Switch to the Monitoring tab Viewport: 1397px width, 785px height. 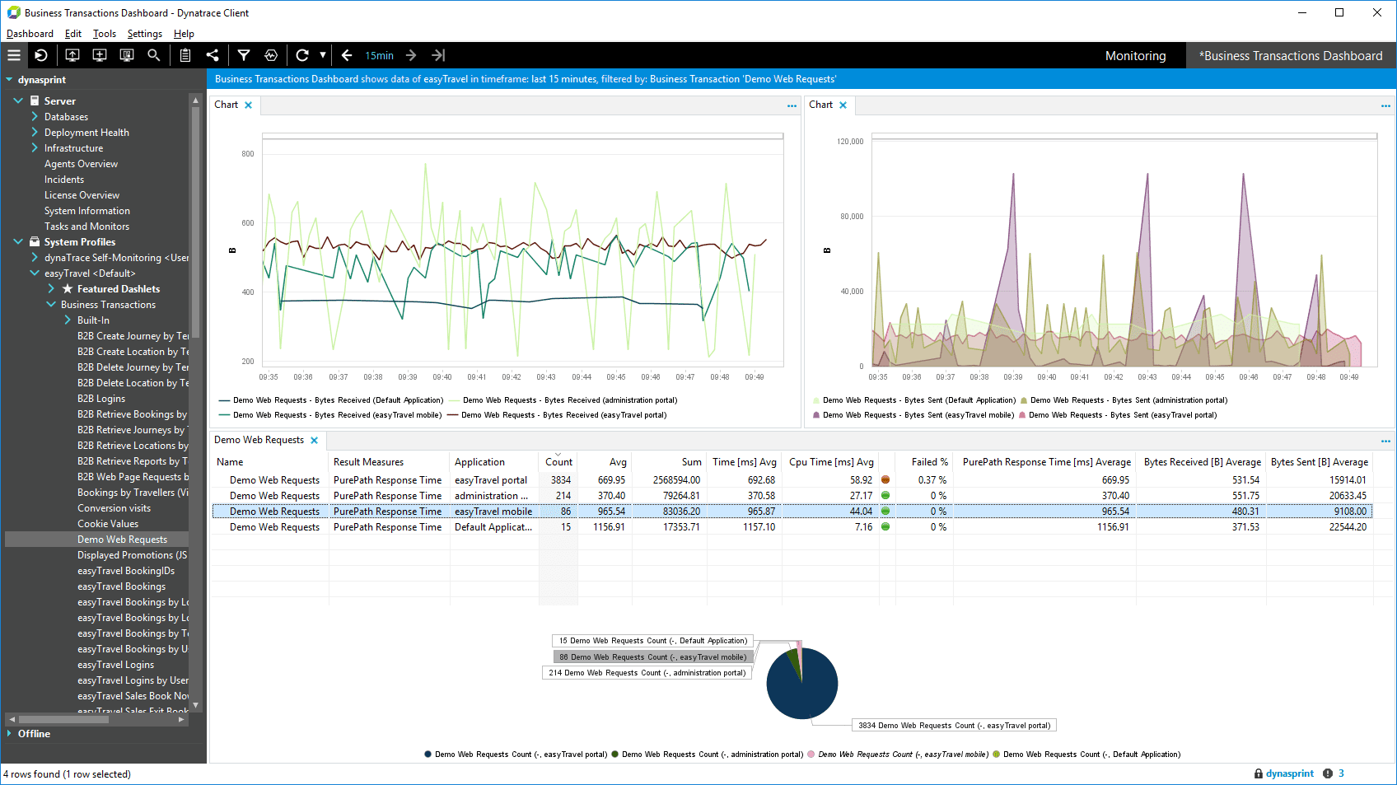[1135, 56]
